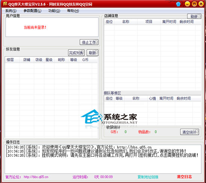The width and height of the screenshot is (206, 183).
Task: Click 名称 column header in 排队等候区
Action: point(136,98)
